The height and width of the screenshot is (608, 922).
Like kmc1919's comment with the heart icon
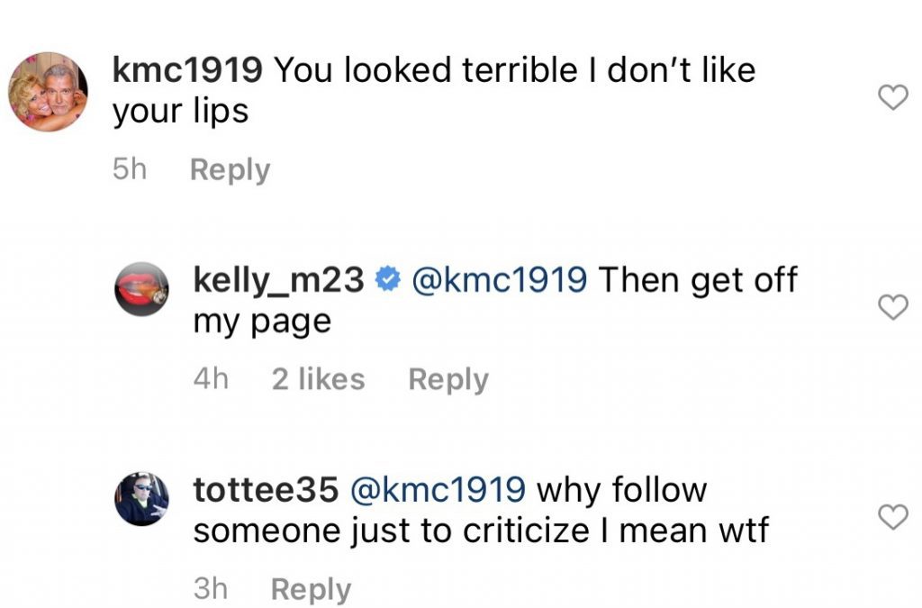coord(893,97)
